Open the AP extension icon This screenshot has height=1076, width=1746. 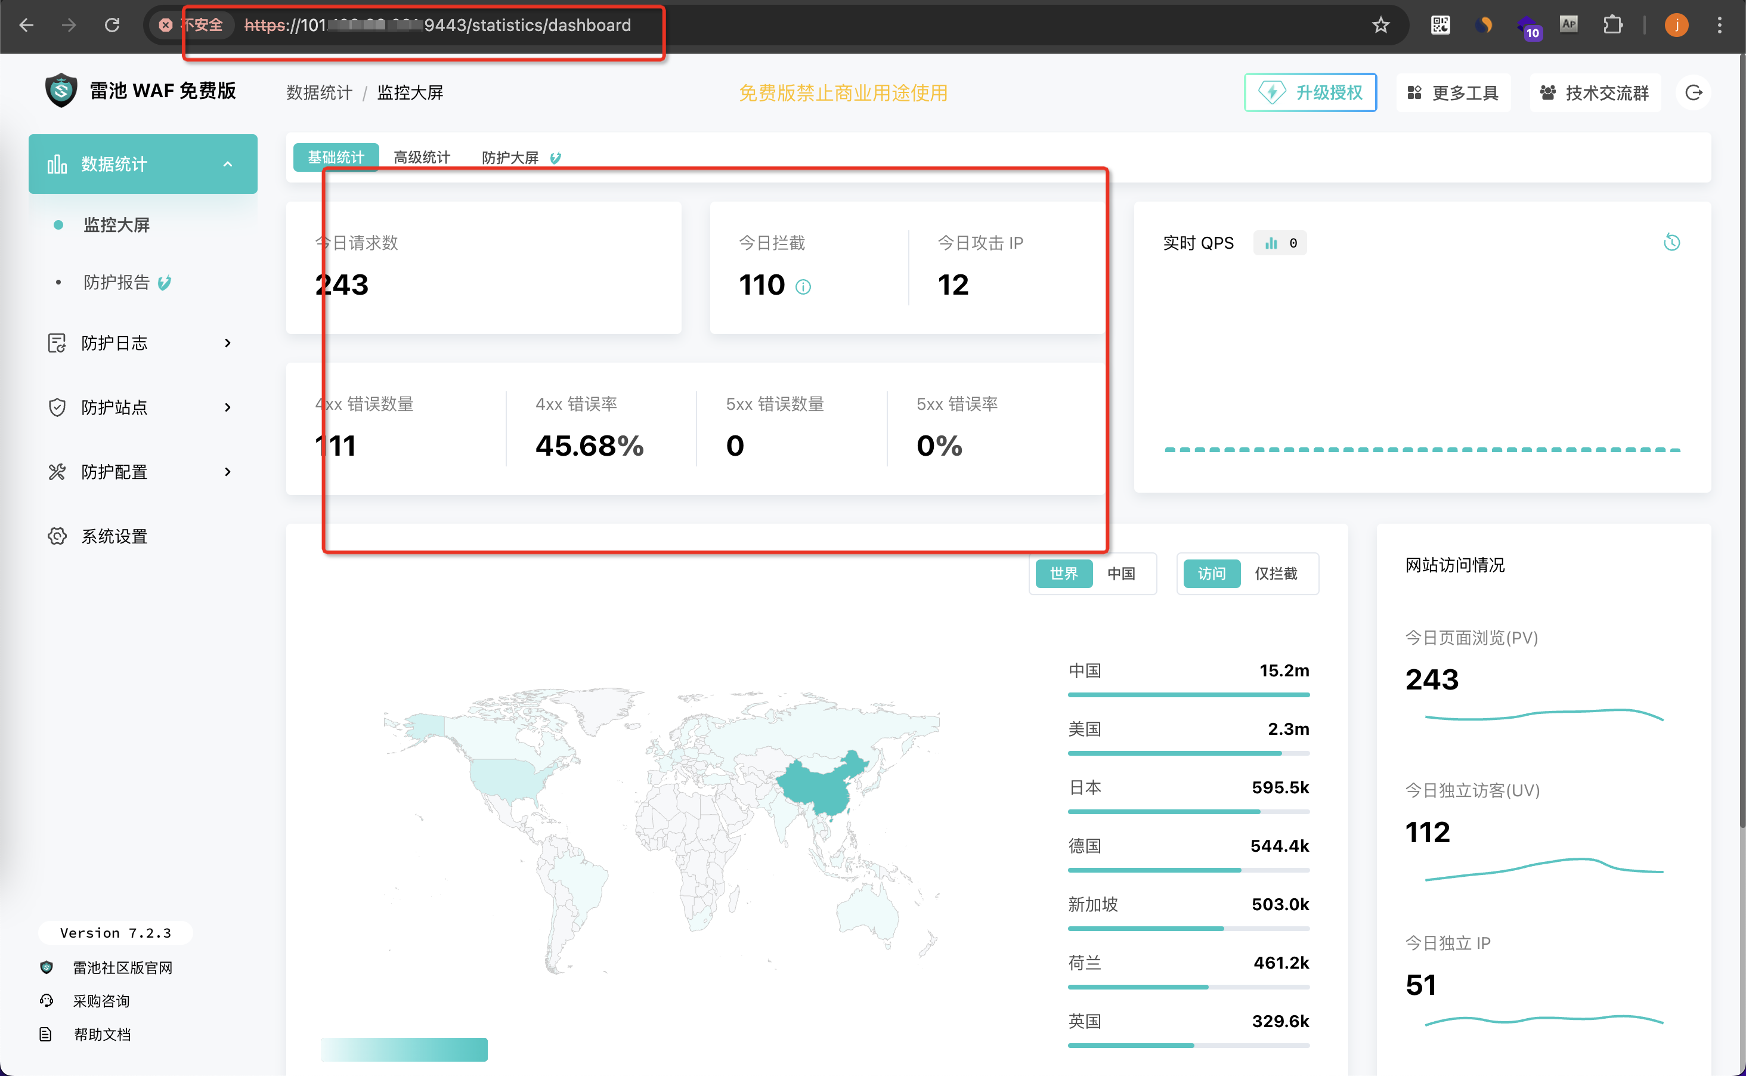coord(1569,24)
